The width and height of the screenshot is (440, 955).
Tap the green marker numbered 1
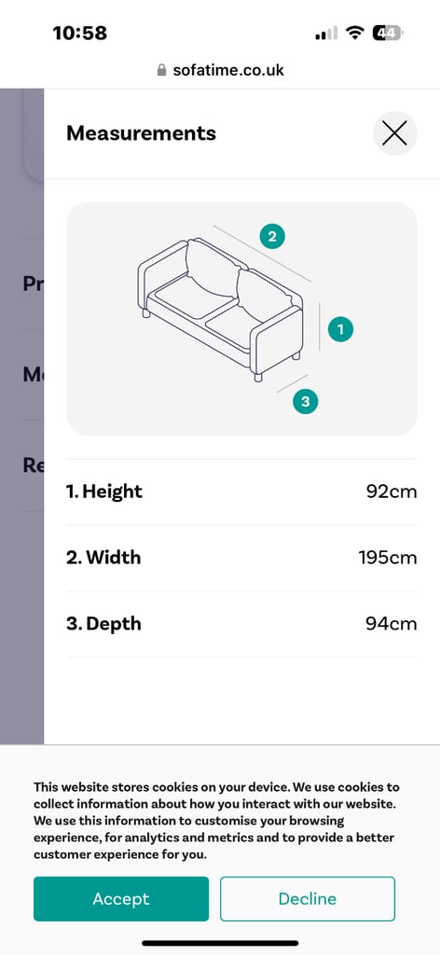(340, 329)
